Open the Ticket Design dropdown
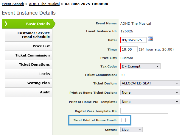Image resolution: width=185 pixels, height=135 pixels. coord(150,83)
